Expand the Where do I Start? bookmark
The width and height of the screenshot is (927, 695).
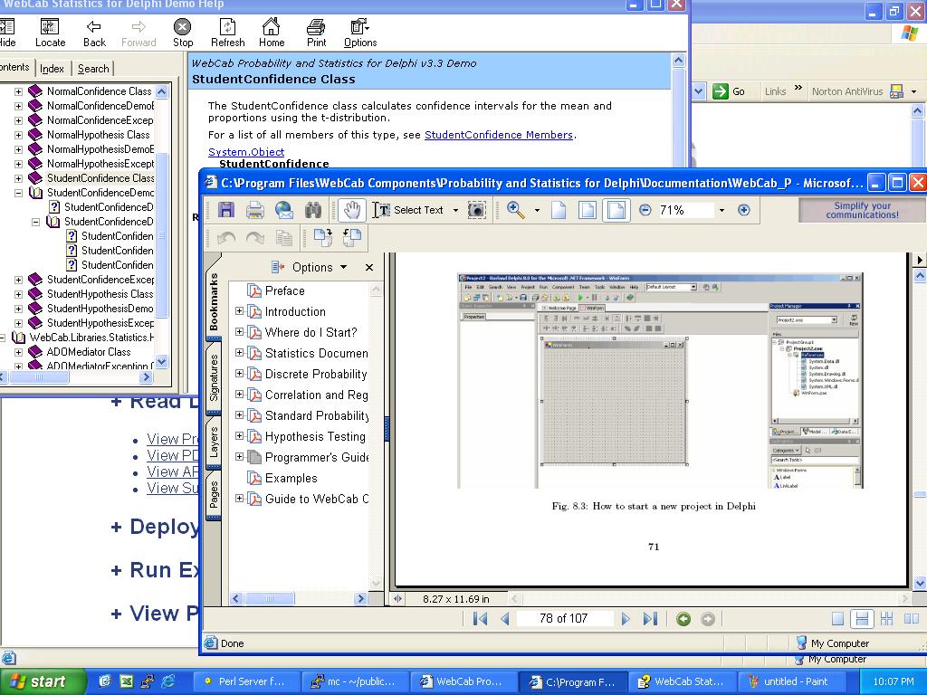point(239,332)
